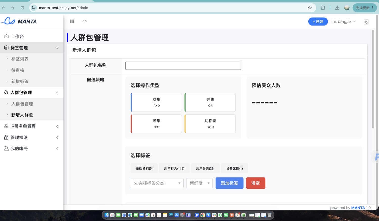Image resolution: width=379 pixels, height=221 pixels.
Task: Click the browser profile avatar
Action: [347, 8]
